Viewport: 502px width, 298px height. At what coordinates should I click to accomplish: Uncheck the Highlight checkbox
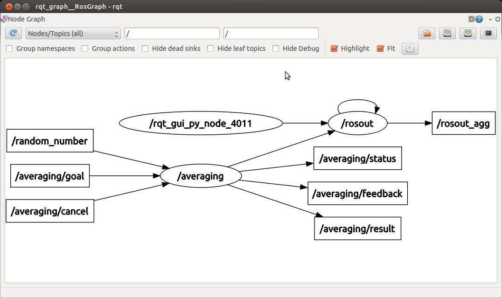tap(334, 49)
